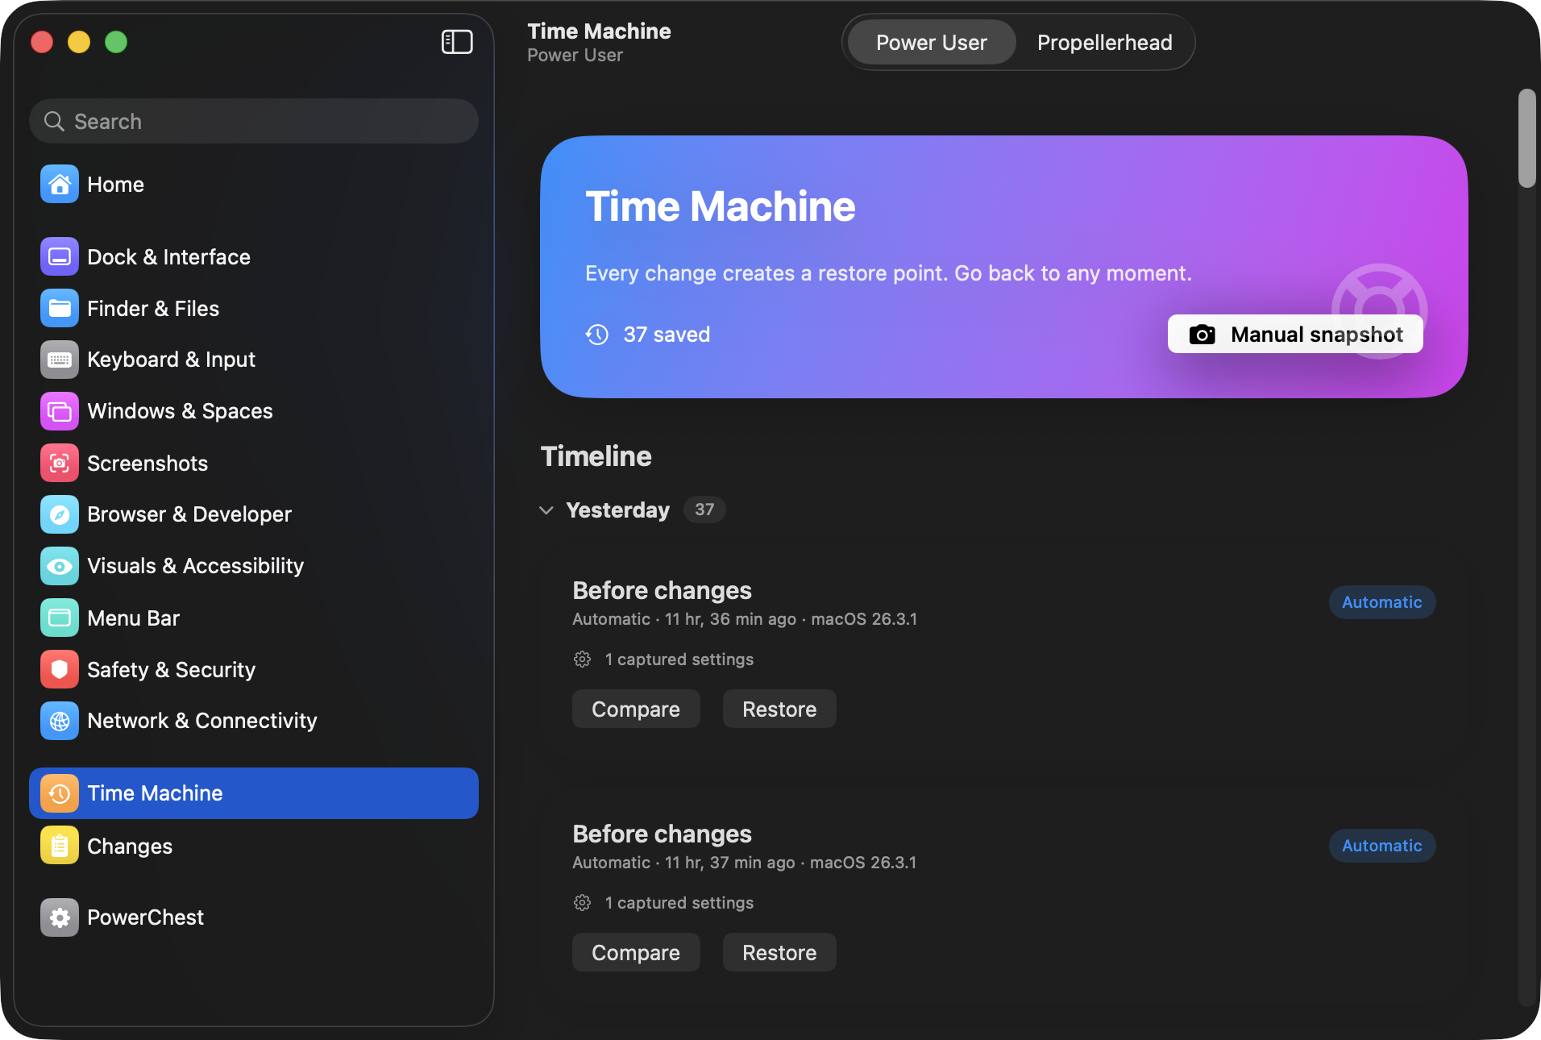Open Dock & Interface settings icon
The image size is (1541, 1040).
[x=60, y=257]
